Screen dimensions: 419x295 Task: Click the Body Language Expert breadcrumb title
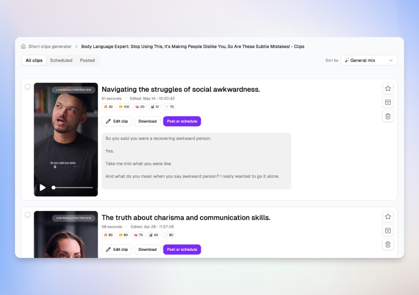click(x=193, y=47)
